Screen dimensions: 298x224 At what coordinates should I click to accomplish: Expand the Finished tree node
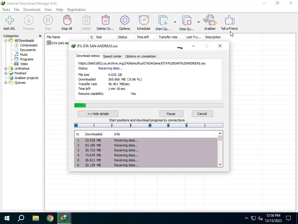[x=6, y=73]
